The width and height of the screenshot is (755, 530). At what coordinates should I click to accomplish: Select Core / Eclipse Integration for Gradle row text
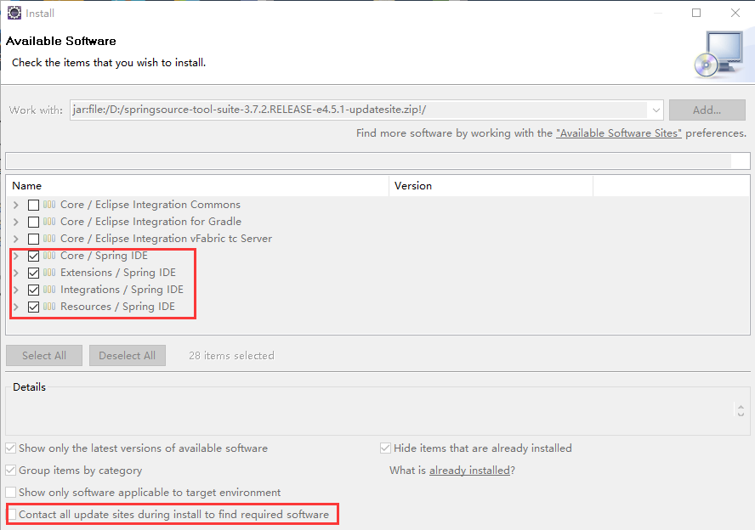point(150,221)
